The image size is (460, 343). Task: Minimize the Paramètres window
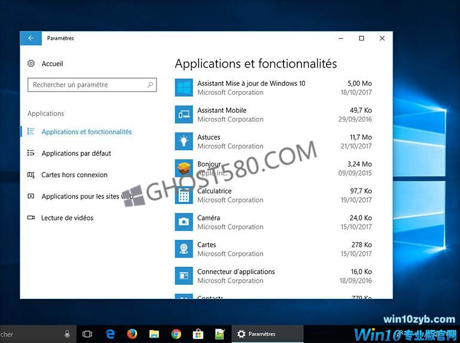pyautogui.click(x=341, y=38)
